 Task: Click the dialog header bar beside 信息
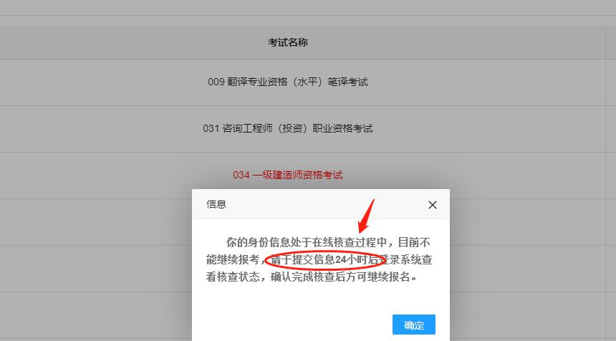point(326,204)
